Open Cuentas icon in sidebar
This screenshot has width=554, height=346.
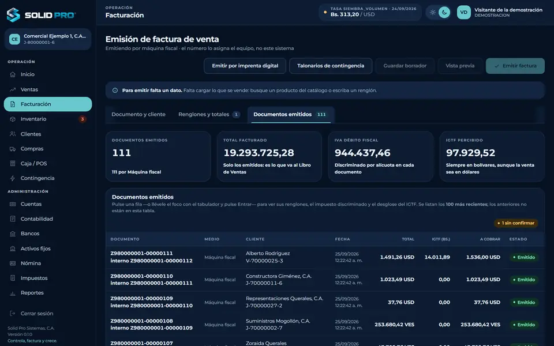[x=13, y=204]
